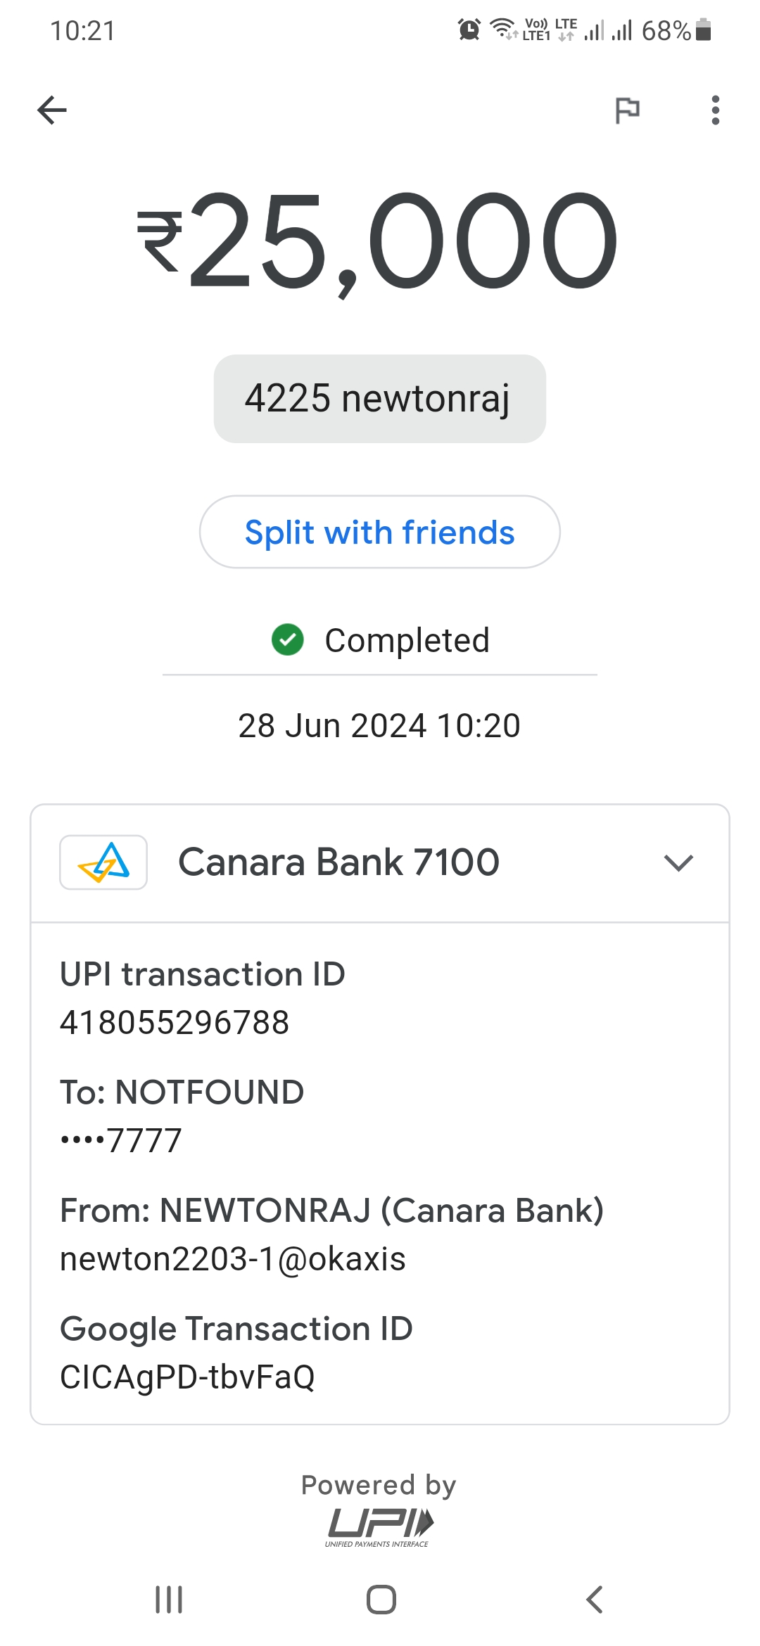Tap the back arrow at top

pos(52,110)
